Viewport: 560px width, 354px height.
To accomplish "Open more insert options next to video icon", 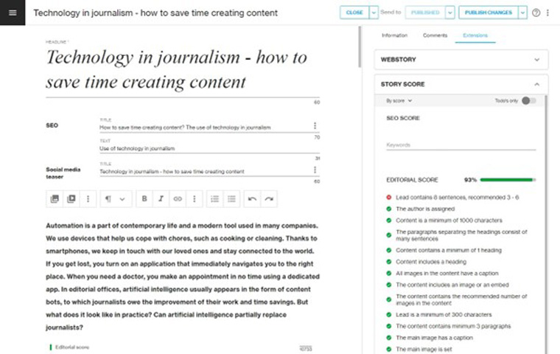I will [x=88, y=199].
